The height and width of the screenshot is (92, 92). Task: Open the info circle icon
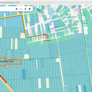coord(30,9)
